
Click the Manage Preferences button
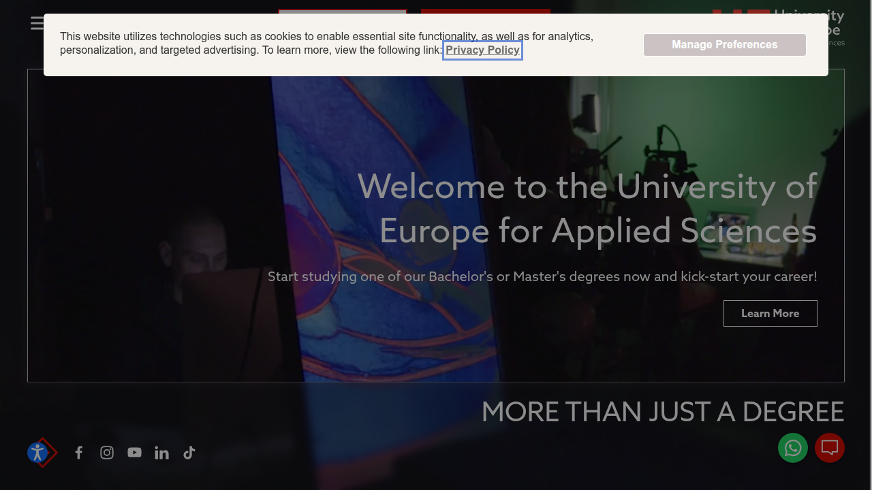[725, 45]
